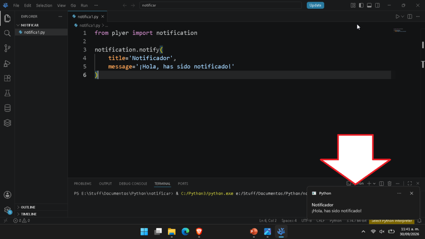The image size is (425, 239).
Task: Open notifica1.py in Explorer tree
Action: tap(41, 32)
